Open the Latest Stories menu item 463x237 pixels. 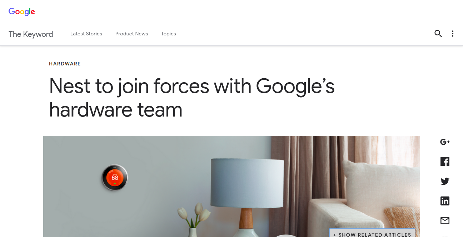pyautogui.click(x=86, y=34)
